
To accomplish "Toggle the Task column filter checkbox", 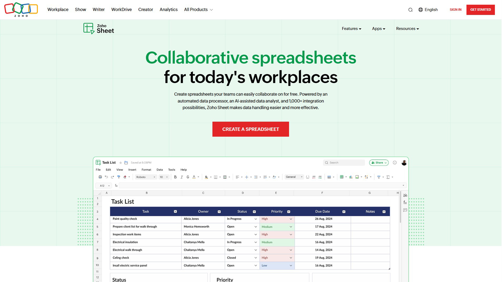I will click(175, 212).
